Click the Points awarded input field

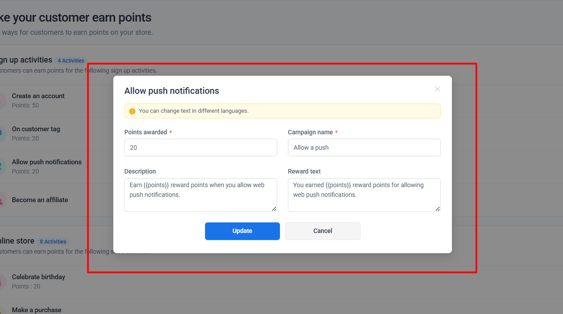tap(201, 148)
